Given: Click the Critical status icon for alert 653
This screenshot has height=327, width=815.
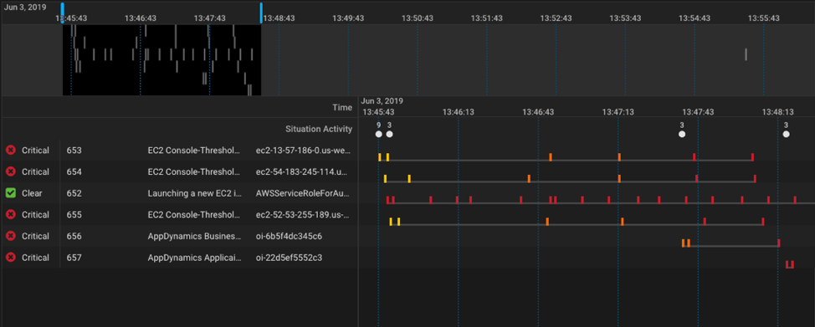Looking at the screenshot, I should (x=10, y=151).
